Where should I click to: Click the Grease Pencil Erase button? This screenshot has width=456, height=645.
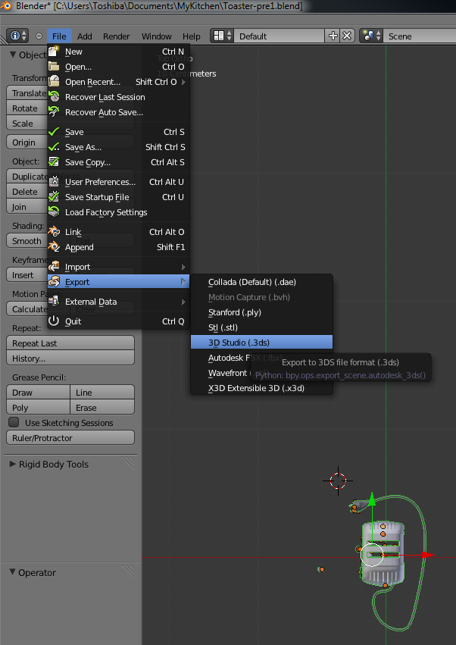(102, 408)
